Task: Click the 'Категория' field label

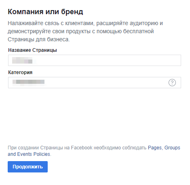Action: click(20, 72)
